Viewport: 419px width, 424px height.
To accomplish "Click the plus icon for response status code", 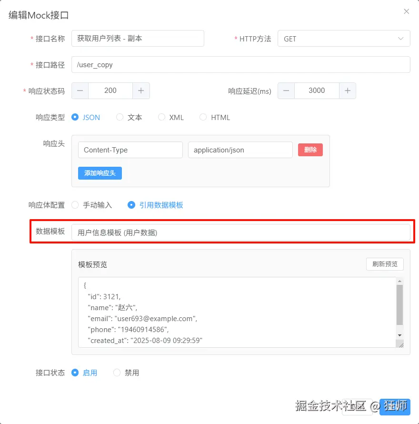I will click(141, 91).
